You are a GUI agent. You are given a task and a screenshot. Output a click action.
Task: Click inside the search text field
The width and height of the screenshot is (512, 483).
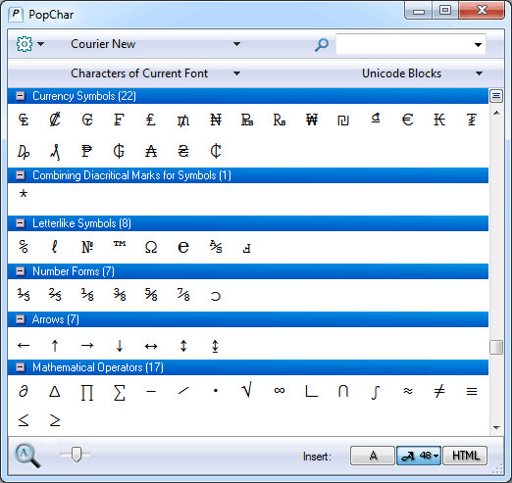pyautogui.click(x=405, y=44)
